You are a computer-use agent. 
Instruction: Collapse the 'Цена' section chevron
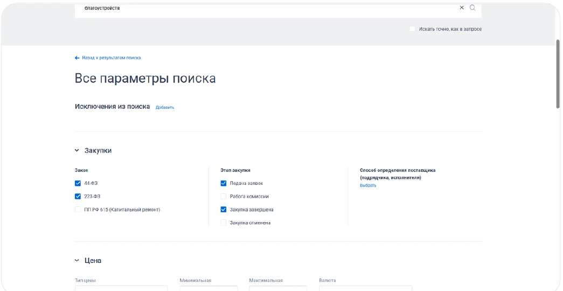[x=77, y=260]
